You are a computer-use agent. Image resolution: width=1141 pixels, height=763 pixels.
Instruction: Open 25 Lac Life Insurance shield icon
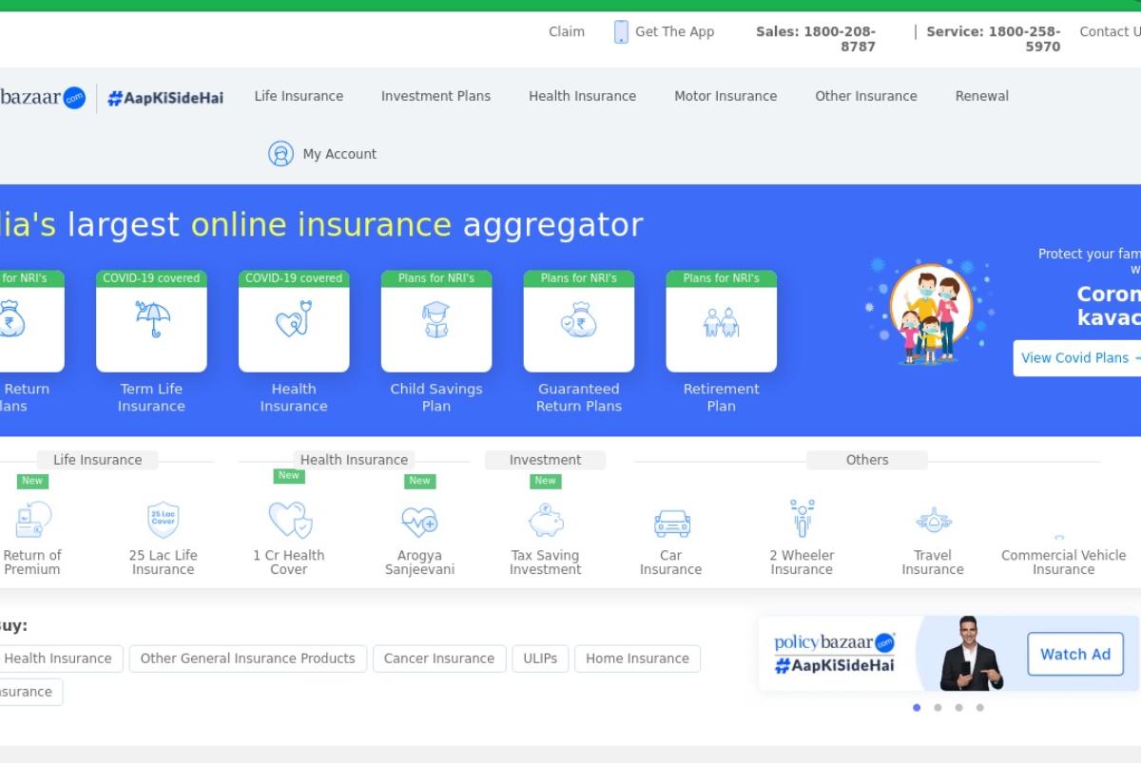164,520
